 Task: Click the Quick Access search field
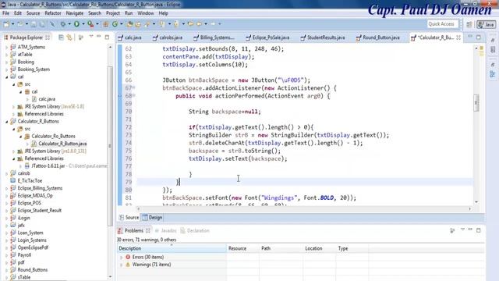tap(443, 24)
